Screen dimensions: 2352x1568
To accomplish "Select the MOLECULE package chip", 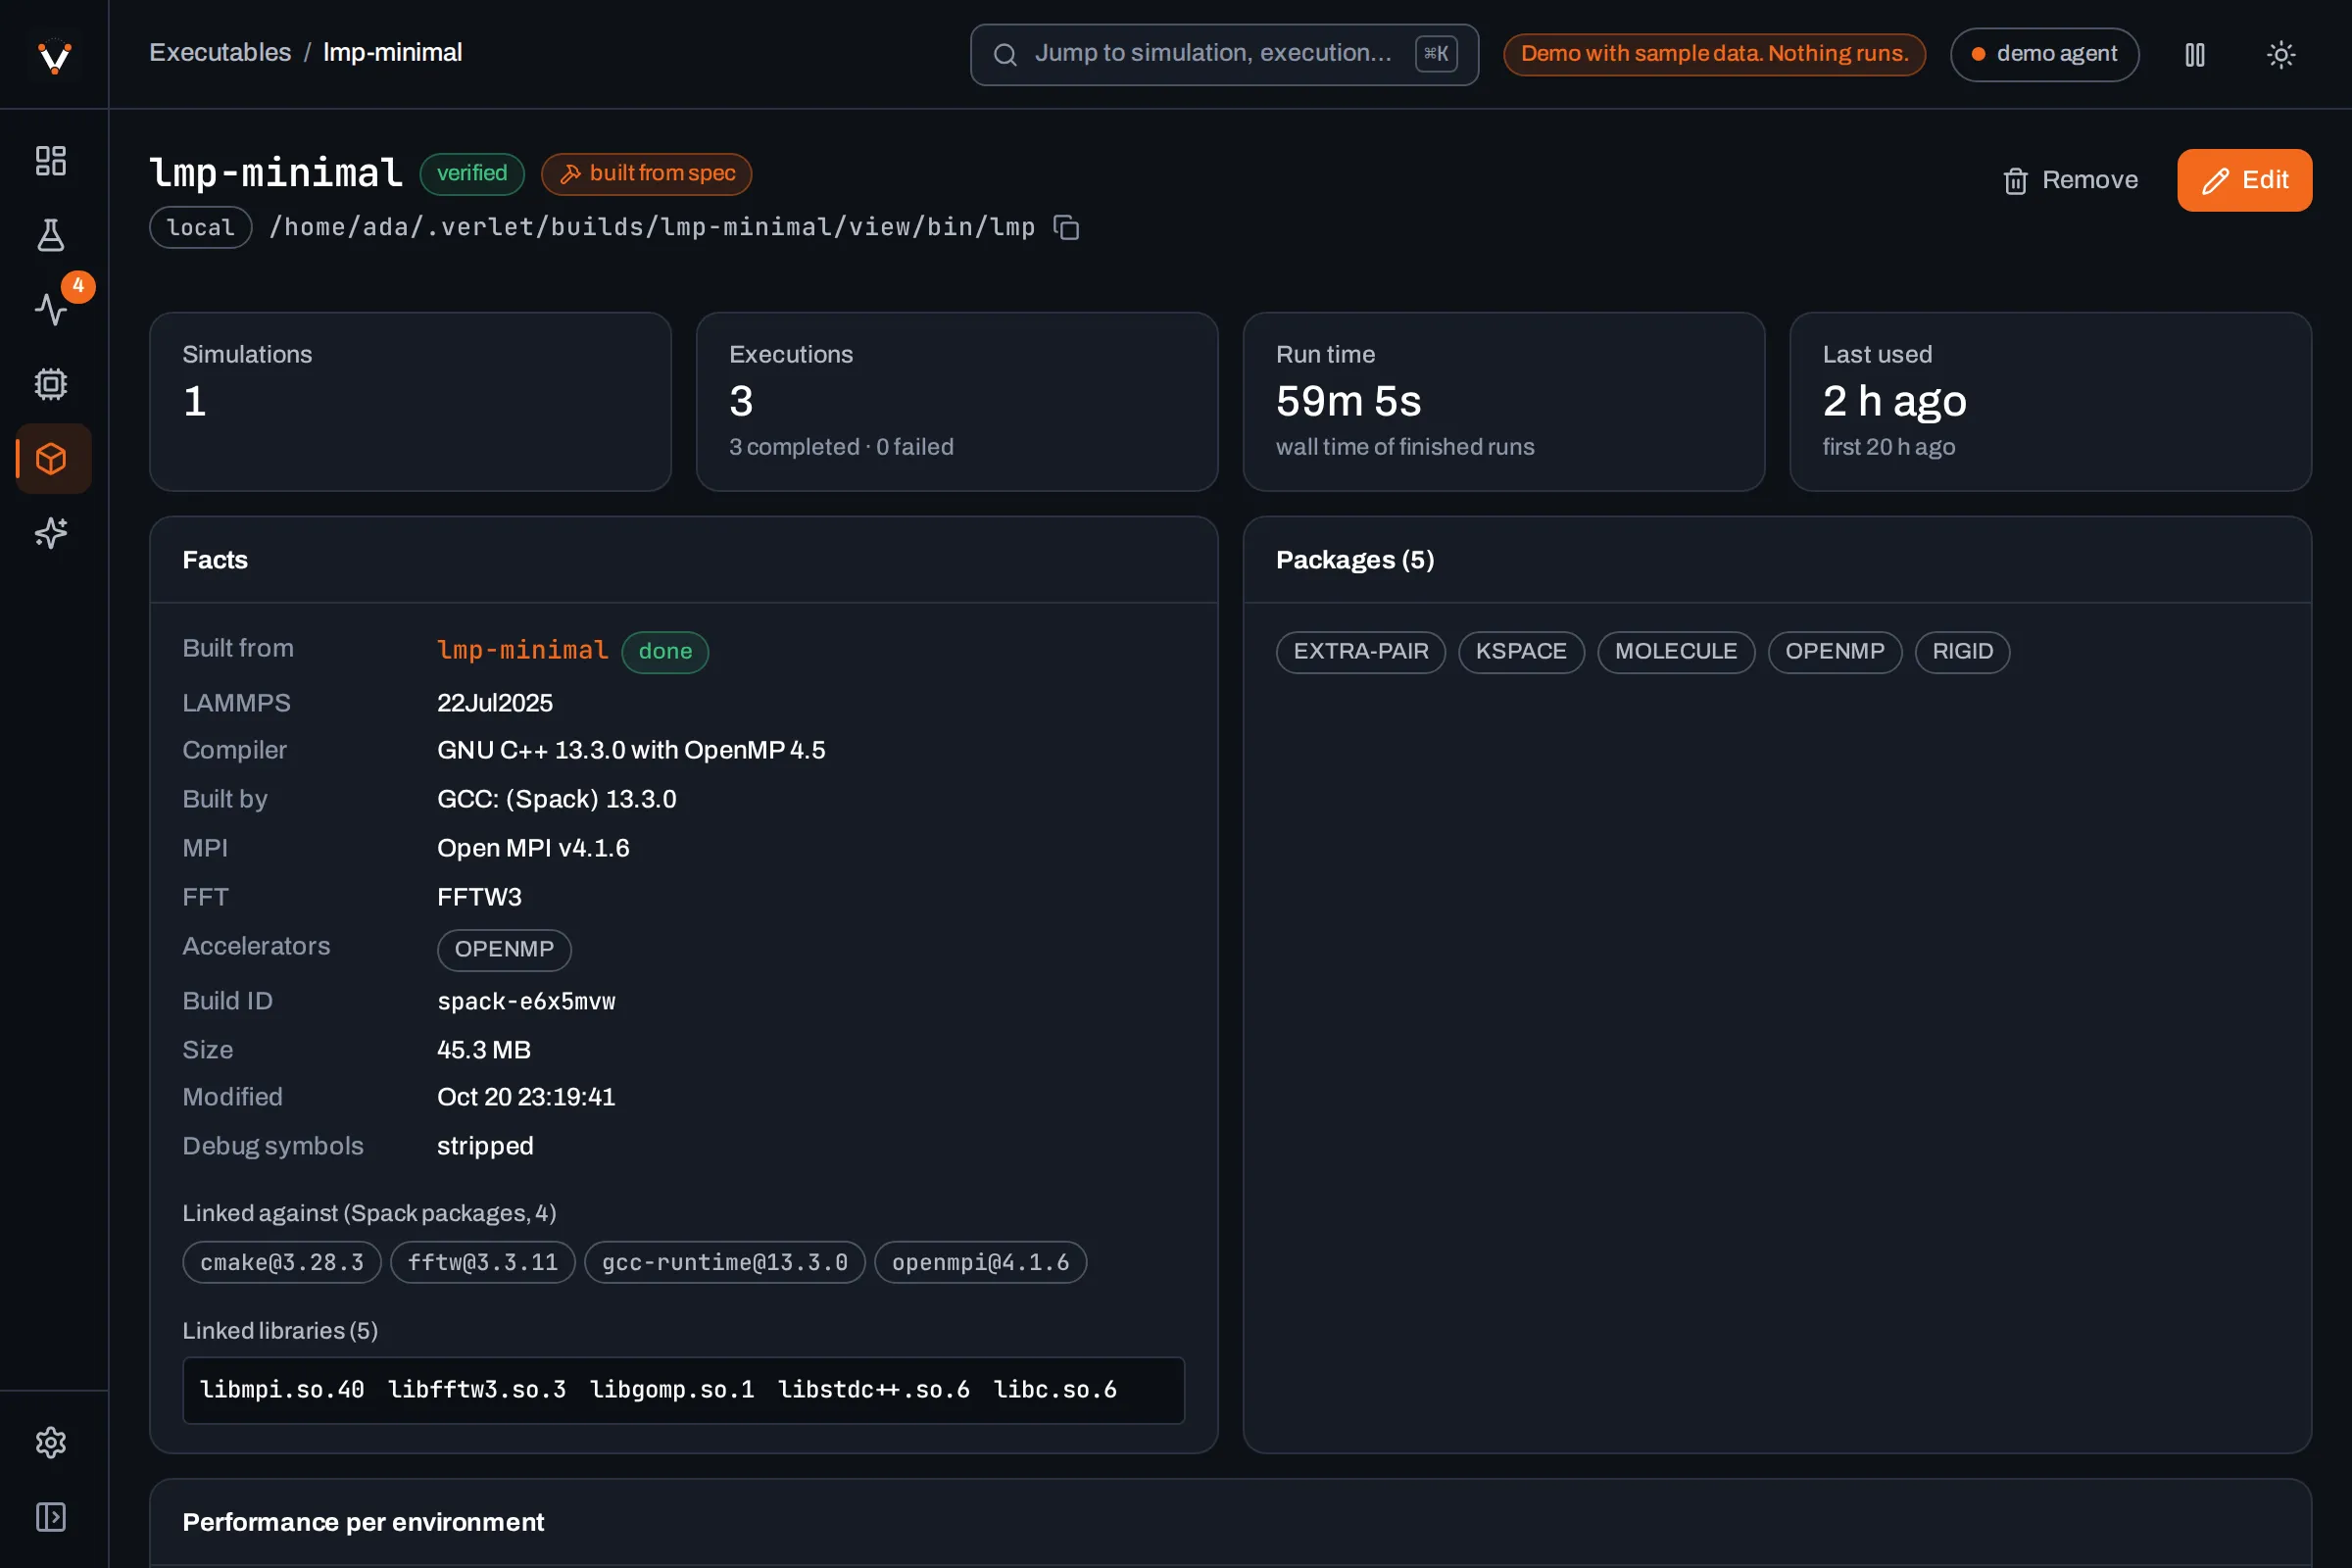I will pos(1676,652).
